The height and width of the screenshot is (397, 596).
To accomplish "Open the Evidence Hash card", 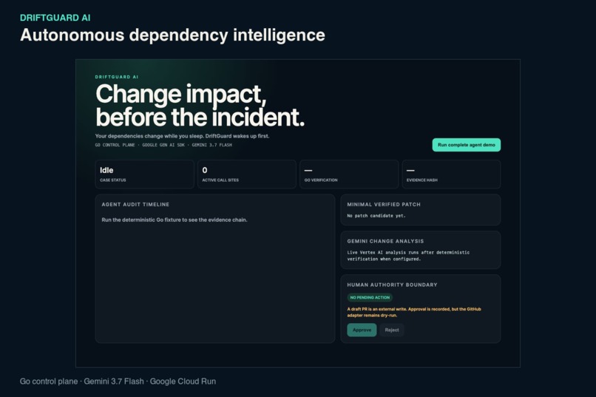I will 451,174.
